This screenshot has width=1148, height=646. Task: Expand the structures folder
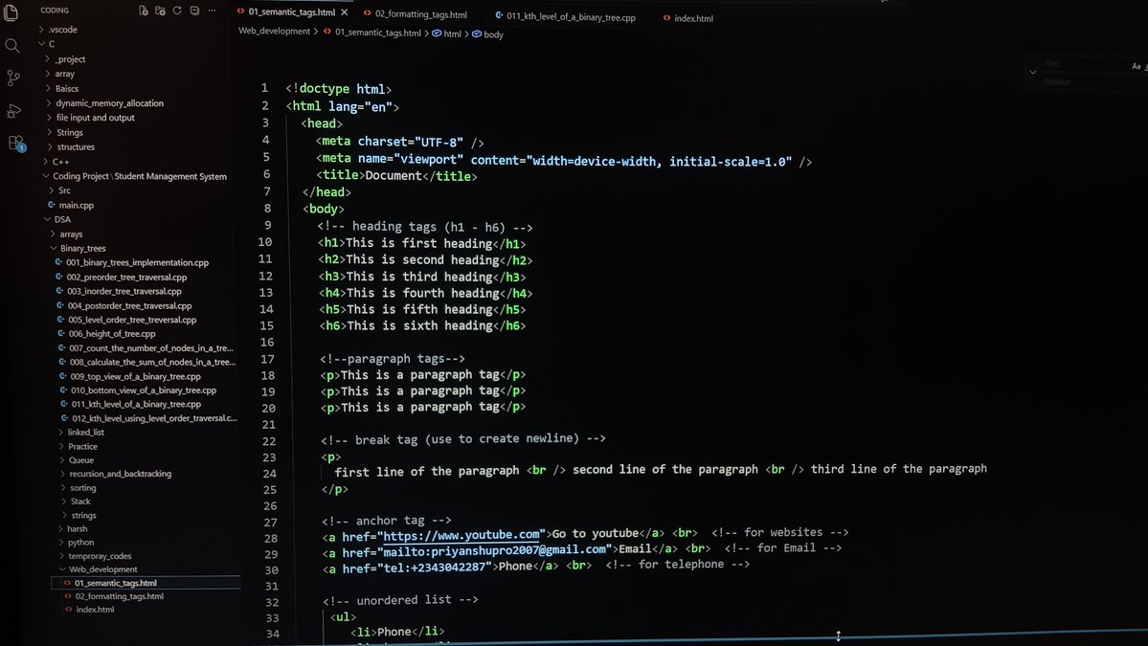click(70, 147)
